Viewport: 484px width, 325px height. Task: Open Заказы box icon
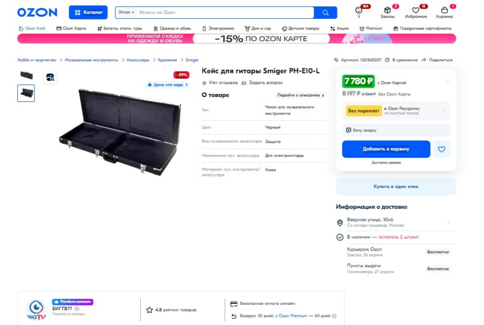pos(387,10)
